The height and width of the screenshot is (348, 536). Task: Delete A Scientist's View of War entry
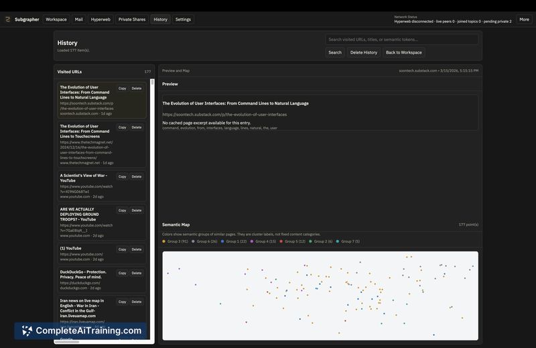(137, 176)
